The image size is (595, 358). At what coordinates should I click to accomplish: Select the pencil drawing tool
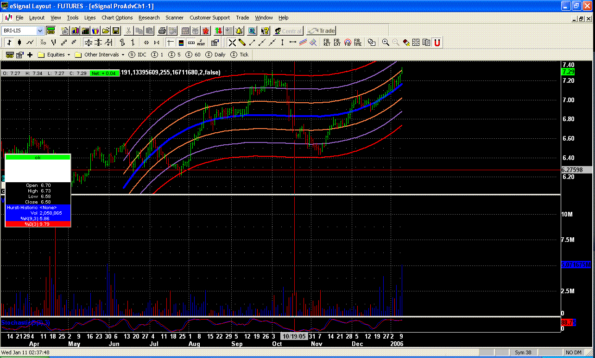click(x=242, y=43)
